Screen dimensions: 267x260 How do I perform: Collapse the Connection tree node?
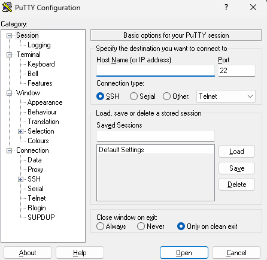tap(9, 150)
